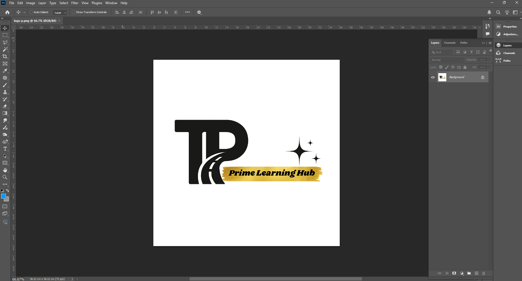Viewport: 522px width, 281px height.
Task: Select the Eyedropper tool
Action: [5, 71]
